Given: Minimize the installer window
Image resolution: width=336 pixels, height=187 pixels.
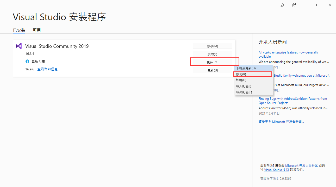Looking at the screenshot, I should click(306, 5).
